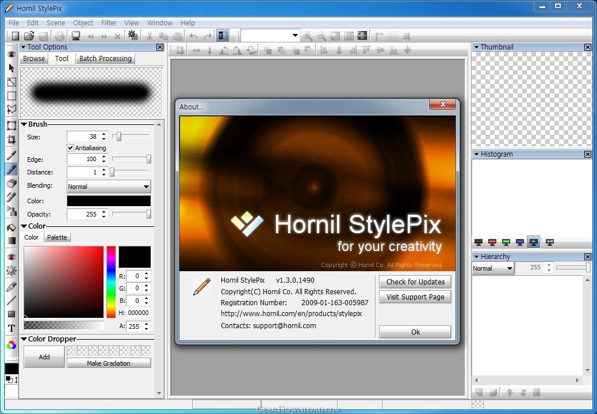Click the monitor screen icon in toolbar

(76, 36)
